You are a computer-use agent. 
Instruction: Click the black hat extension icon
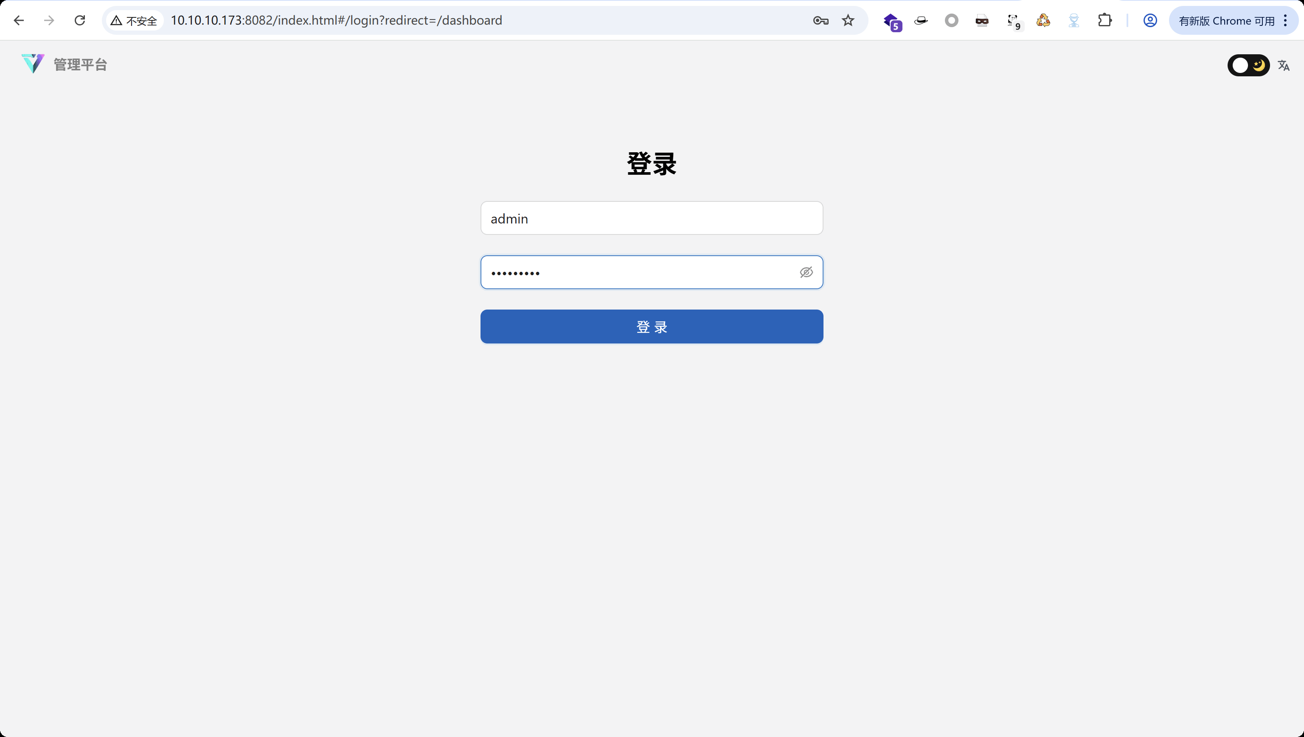[921, 21]
